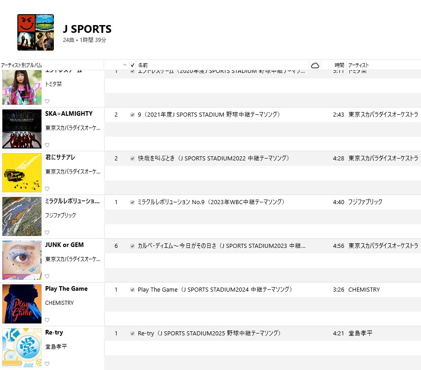Uncheck the ミラクルレボリューション No.9 track checkbox
The image size is (421, 370).
132,202
